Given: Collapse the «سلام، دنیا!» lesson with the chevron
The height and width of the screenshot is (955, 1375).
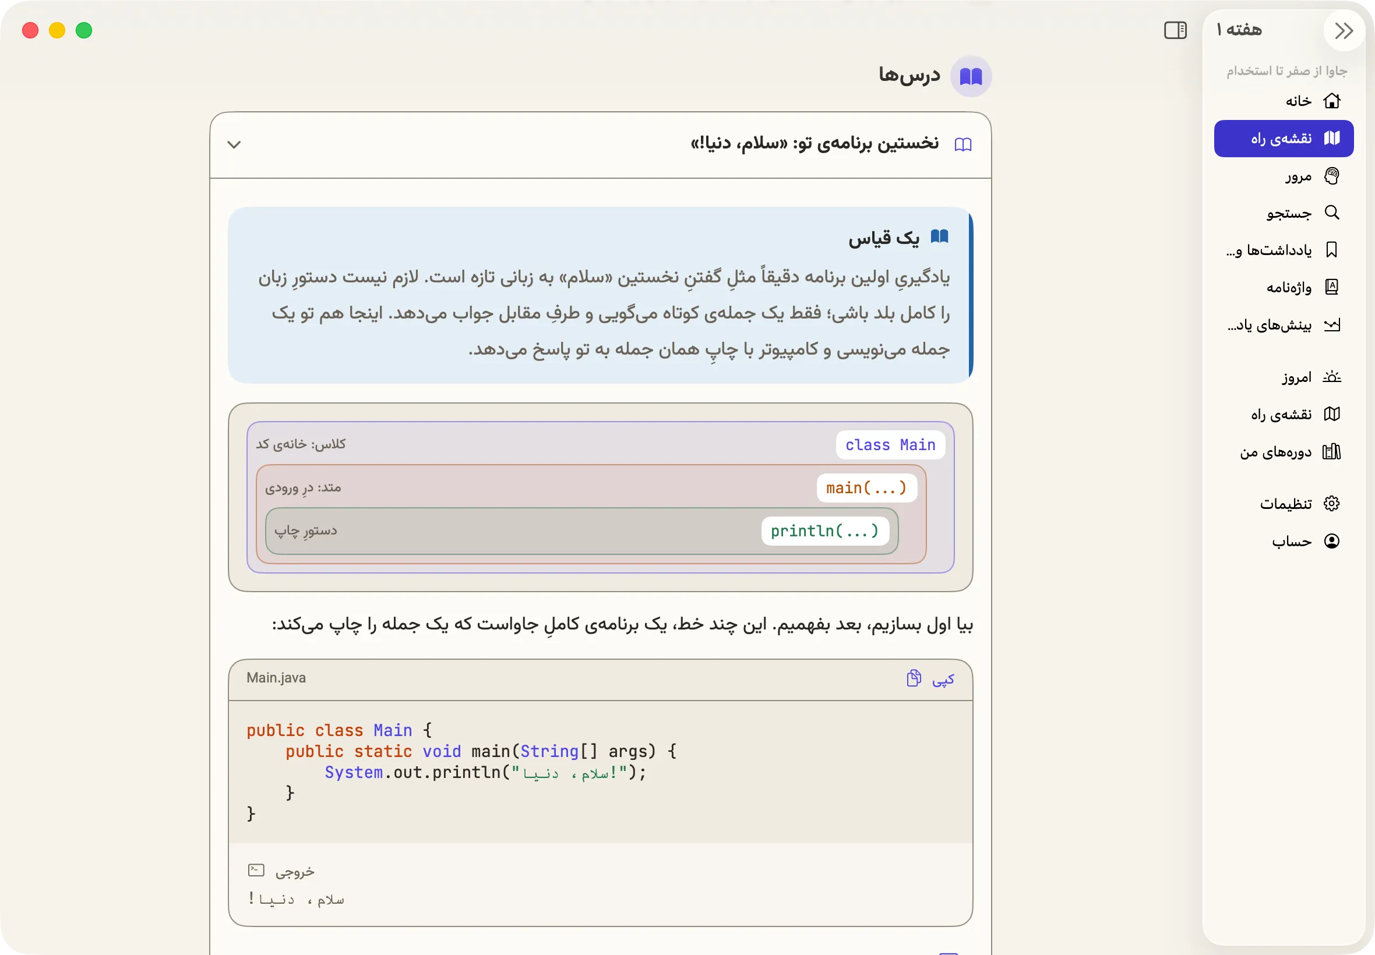Looking at the screenshot, I should (x=234, y=145).
